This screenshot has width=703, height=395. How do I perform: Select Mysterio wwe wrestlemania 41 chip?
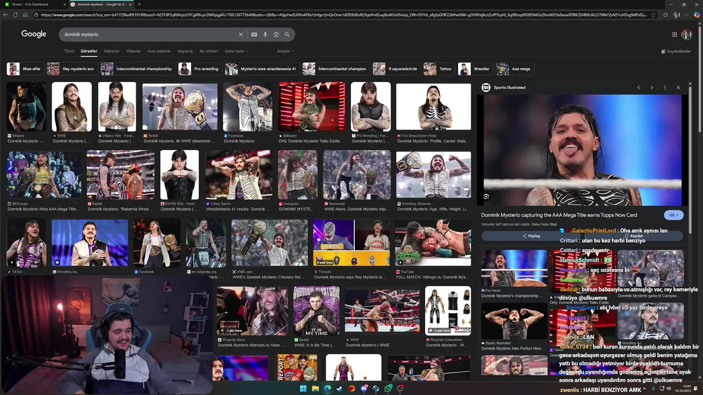261,69
